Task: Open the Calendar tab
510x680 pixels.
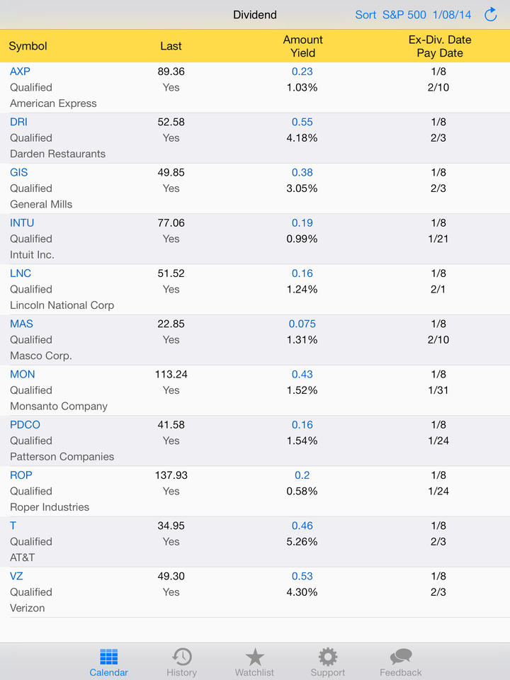Action: click(x=108, y=663)
